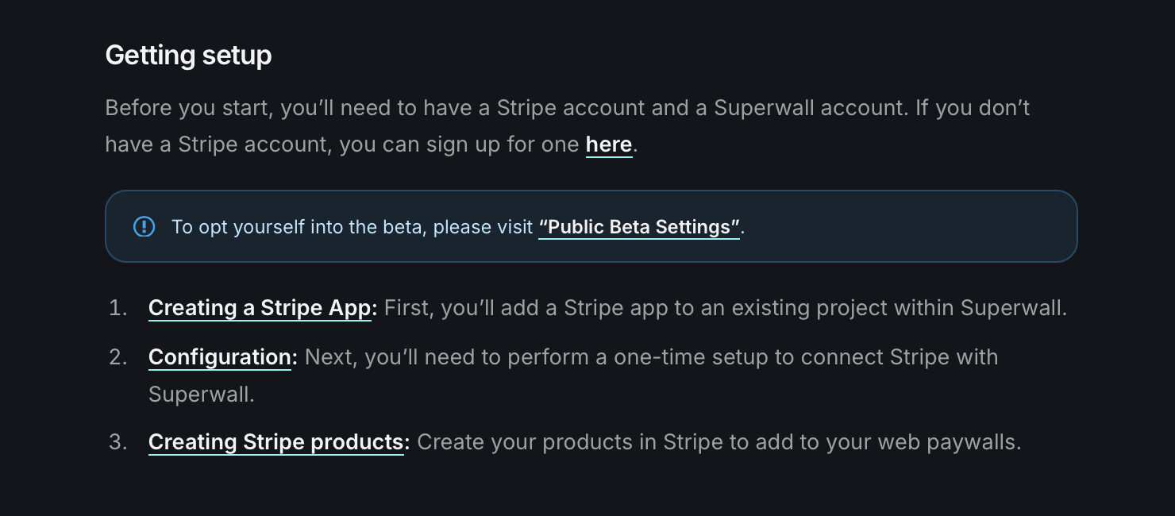The image size is (1175, 516).
Task: Click the "Getting setup" heading
Action: [188, 55]
